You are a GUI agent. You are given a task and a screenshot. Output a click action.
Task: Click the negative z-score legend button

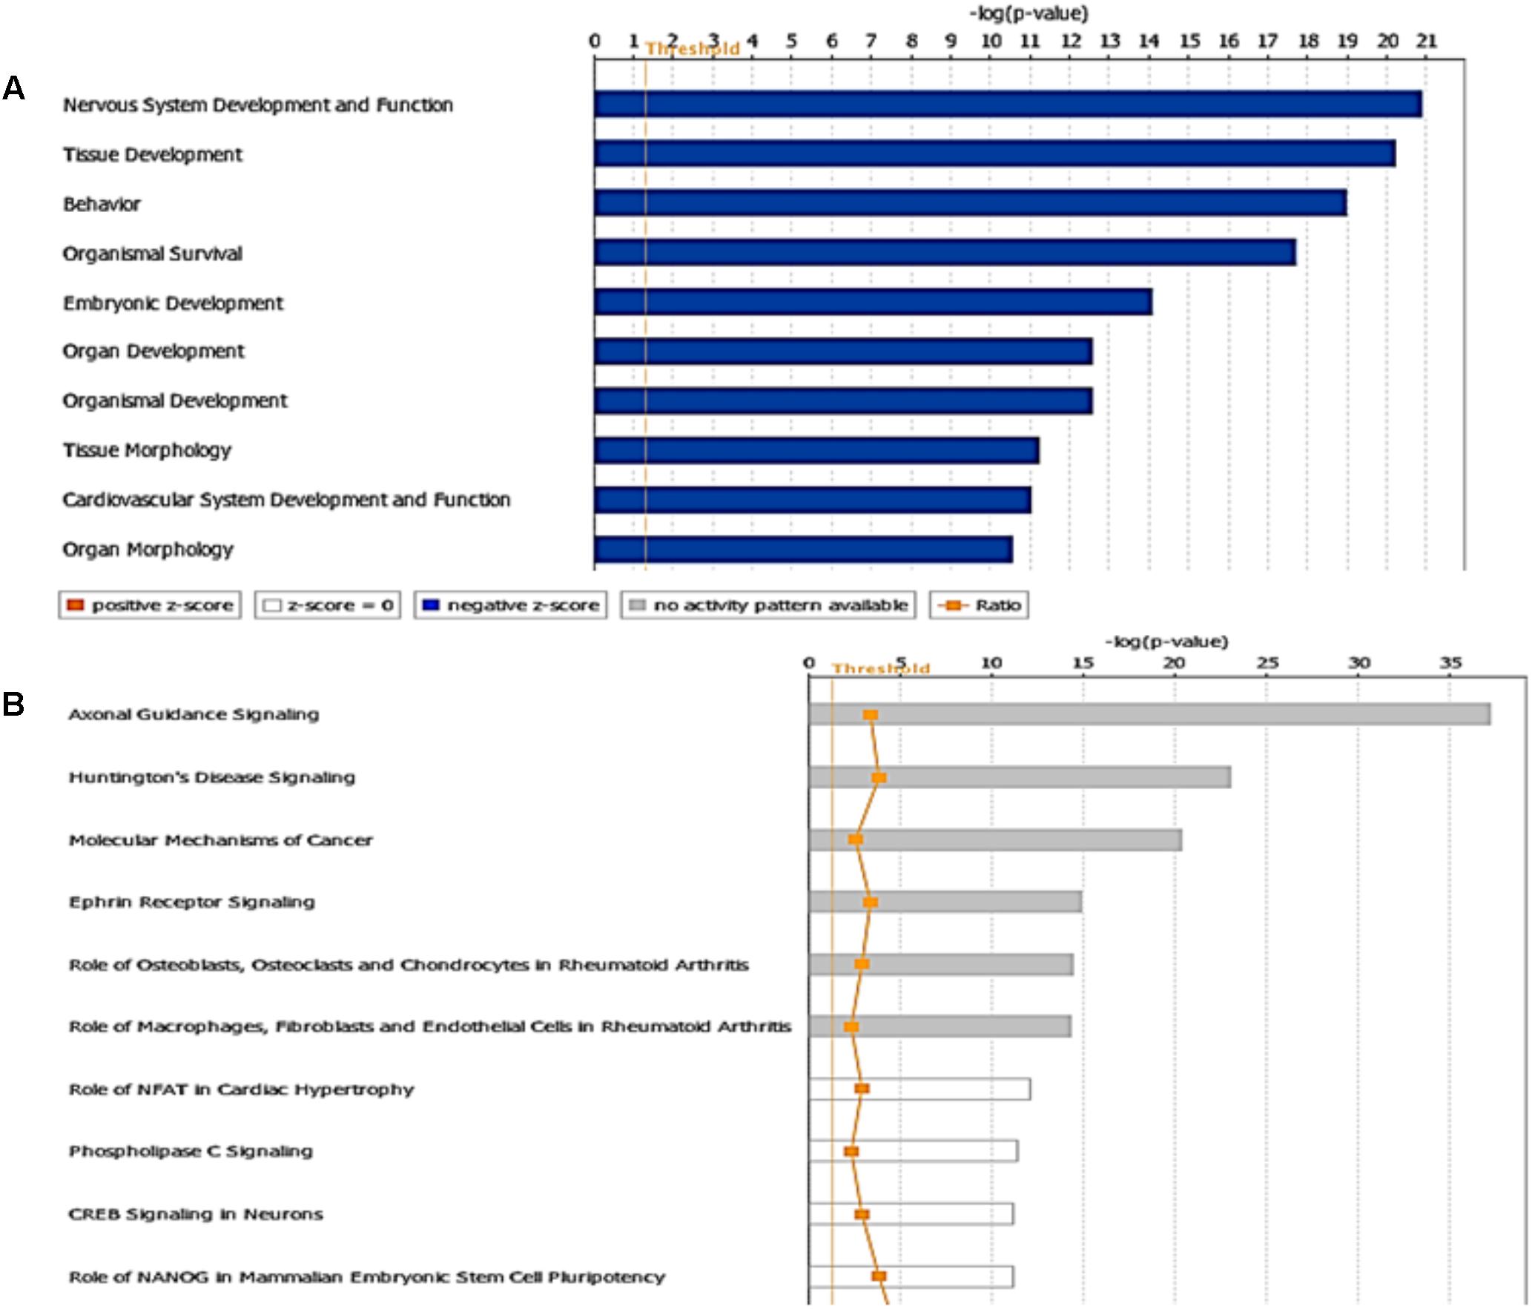pos(510,605)
